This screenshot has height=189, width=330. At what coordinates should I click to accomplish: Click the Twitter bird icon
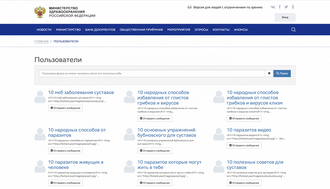tap(286, 7)
